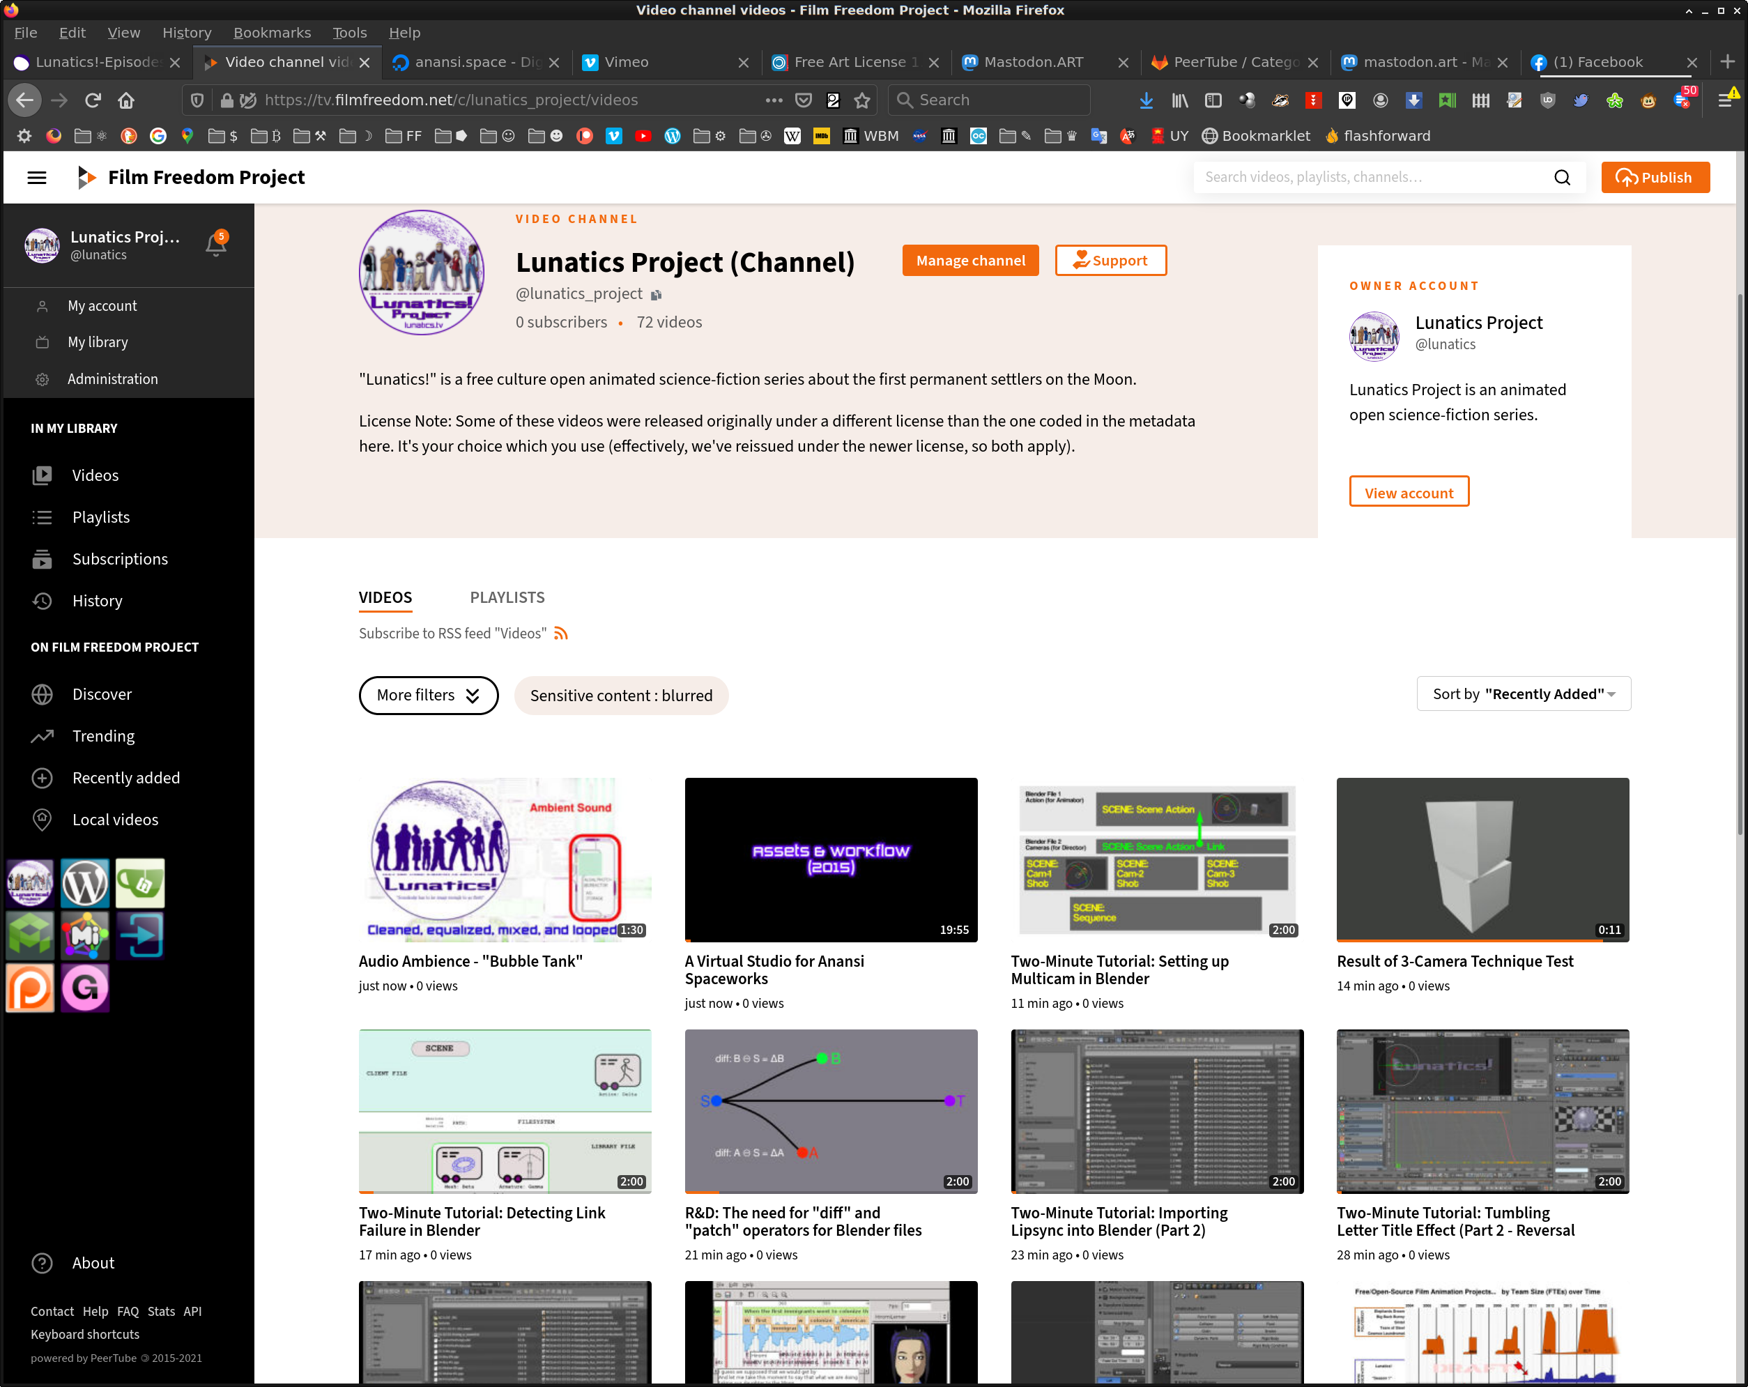The width and height of the screenshot is (1748, 1387).
Task: Open the notifications bell icon
Action: click(x=215, y=244)
